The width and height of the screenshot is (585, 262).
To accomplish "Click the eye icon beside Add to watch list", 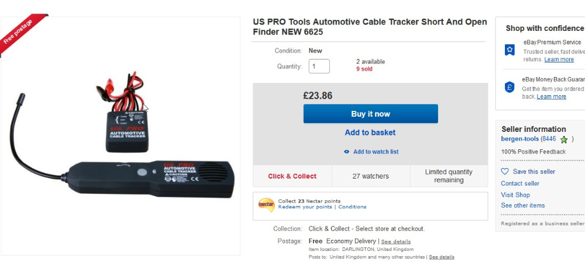I will pyautogui.click(x=347, y=152).
